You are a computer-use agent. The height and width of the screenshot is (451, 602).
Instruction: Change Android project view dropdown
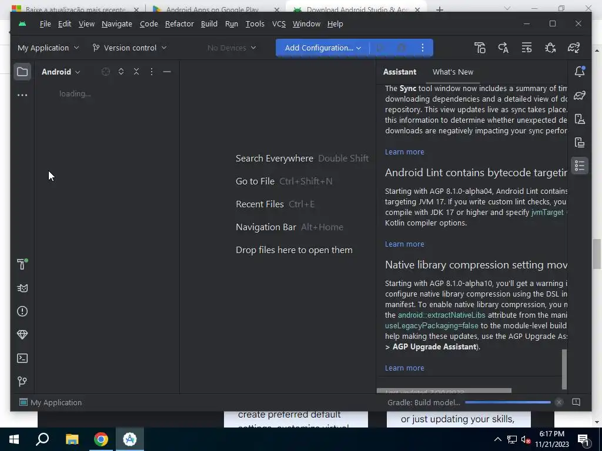(x=61, y=72)
